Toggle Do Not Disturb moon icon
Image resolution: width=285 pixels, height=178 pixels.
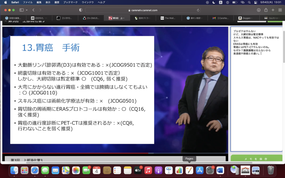pos(214,2)
